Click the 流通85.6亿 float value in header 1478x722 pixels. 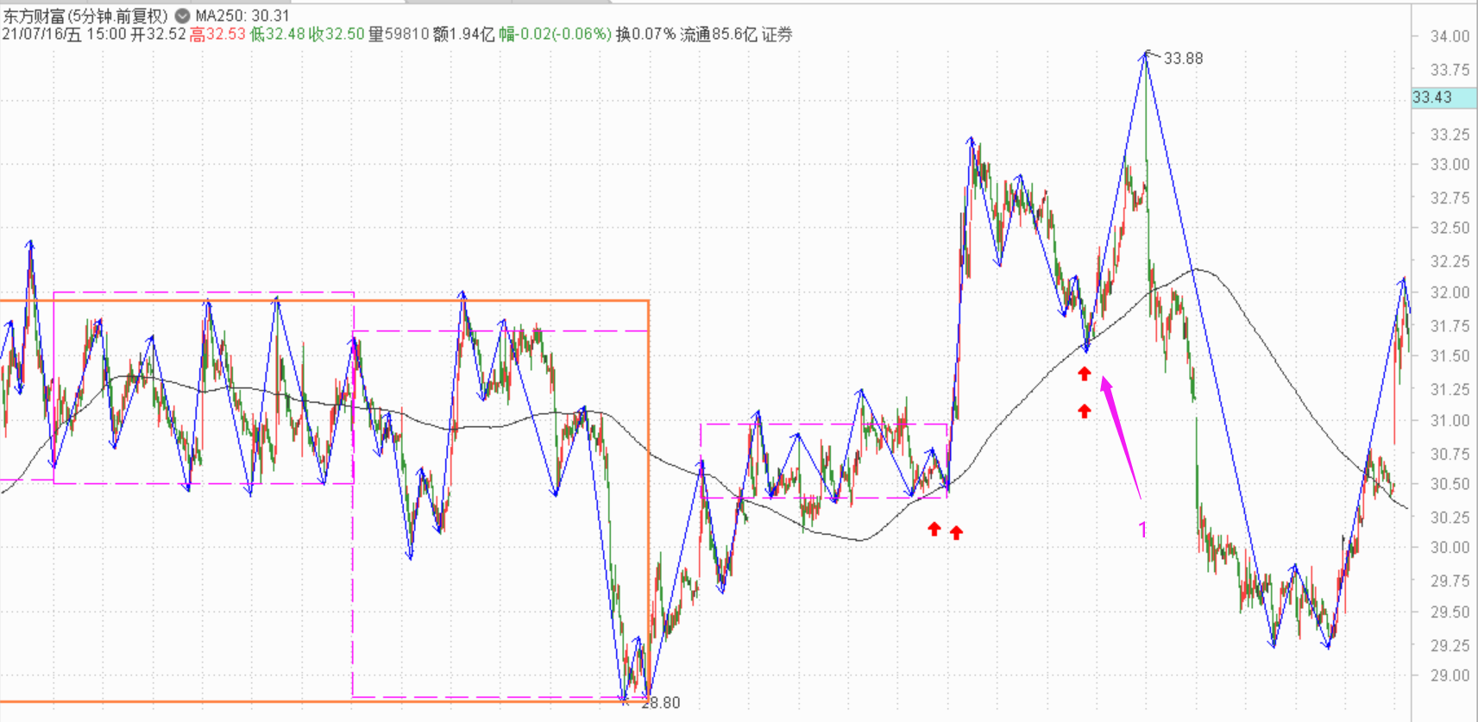click(x=718, y=35)
